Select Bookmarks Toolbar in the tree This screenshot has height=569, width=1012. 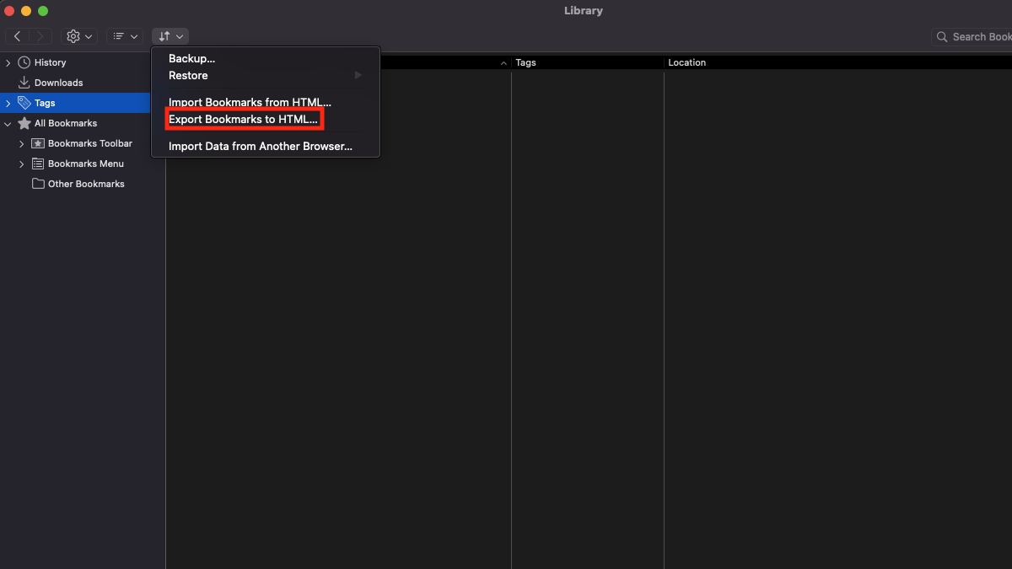point(83,143)
